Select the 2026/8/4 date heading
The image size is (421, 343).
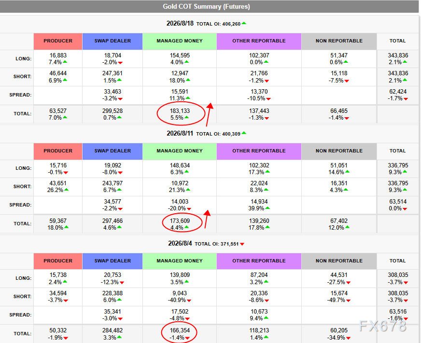click(x=180, y=244)
